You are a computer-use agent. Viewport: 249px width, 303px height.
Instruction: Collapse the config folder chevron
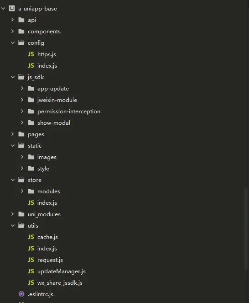(x=13, y=43)
